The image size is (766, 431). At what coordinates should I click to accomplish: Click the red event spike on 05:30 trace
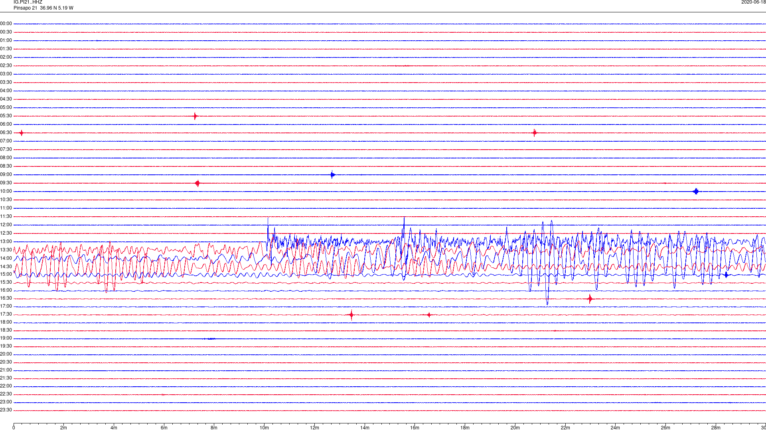click(195, 116)
